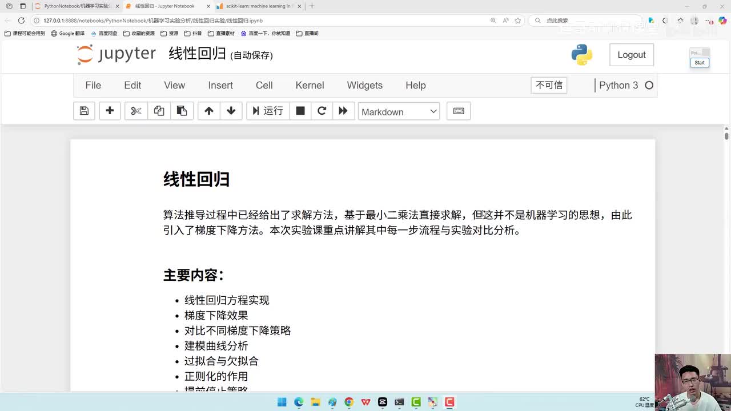
Task: Open WPS Office from the taskbar
Action: tap(365, 402)
